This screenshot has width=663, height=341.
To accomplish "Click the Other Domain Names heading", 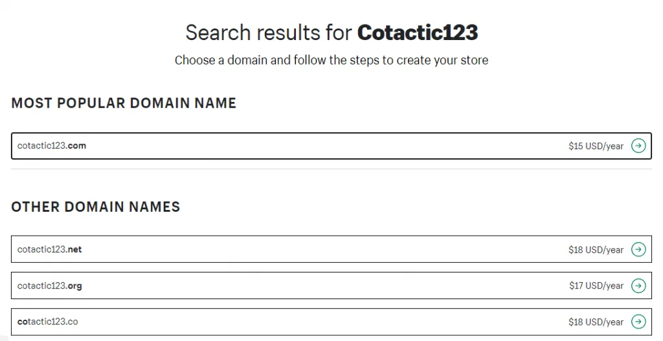I will point(96,207).
